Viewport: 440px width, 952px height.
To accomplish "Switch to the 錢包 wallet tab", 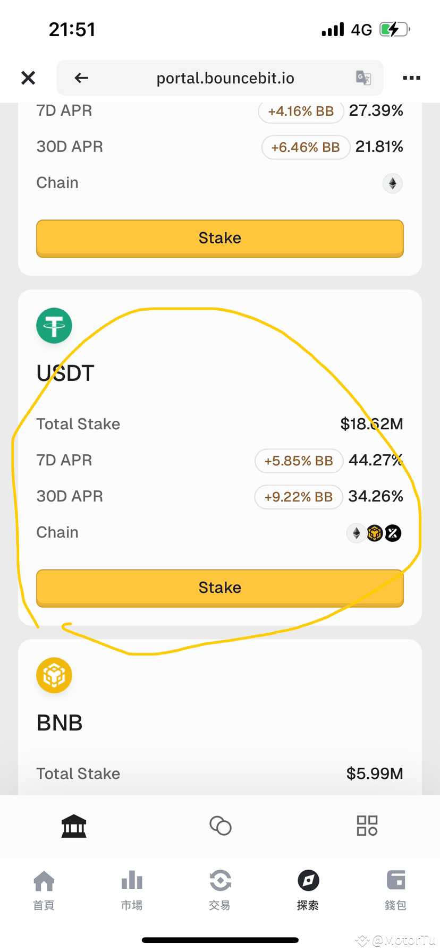I will pyautogui.click(x=396, y=890).
